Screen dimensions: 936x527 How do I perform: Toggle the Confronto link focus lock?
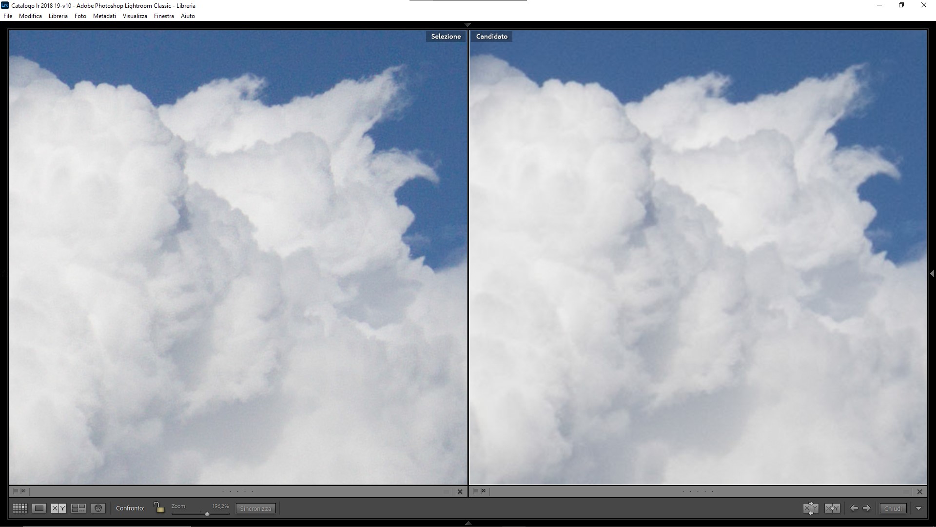[159, 507]
